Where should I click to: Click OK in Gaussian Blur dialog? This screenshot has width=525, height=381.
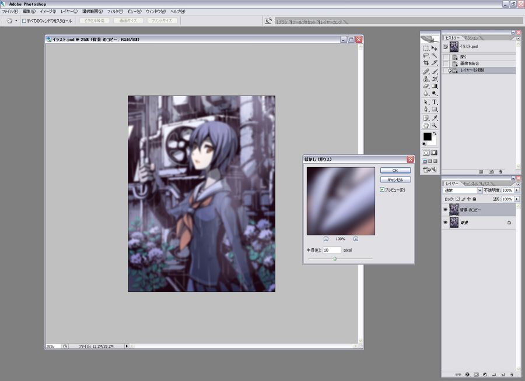395,170
